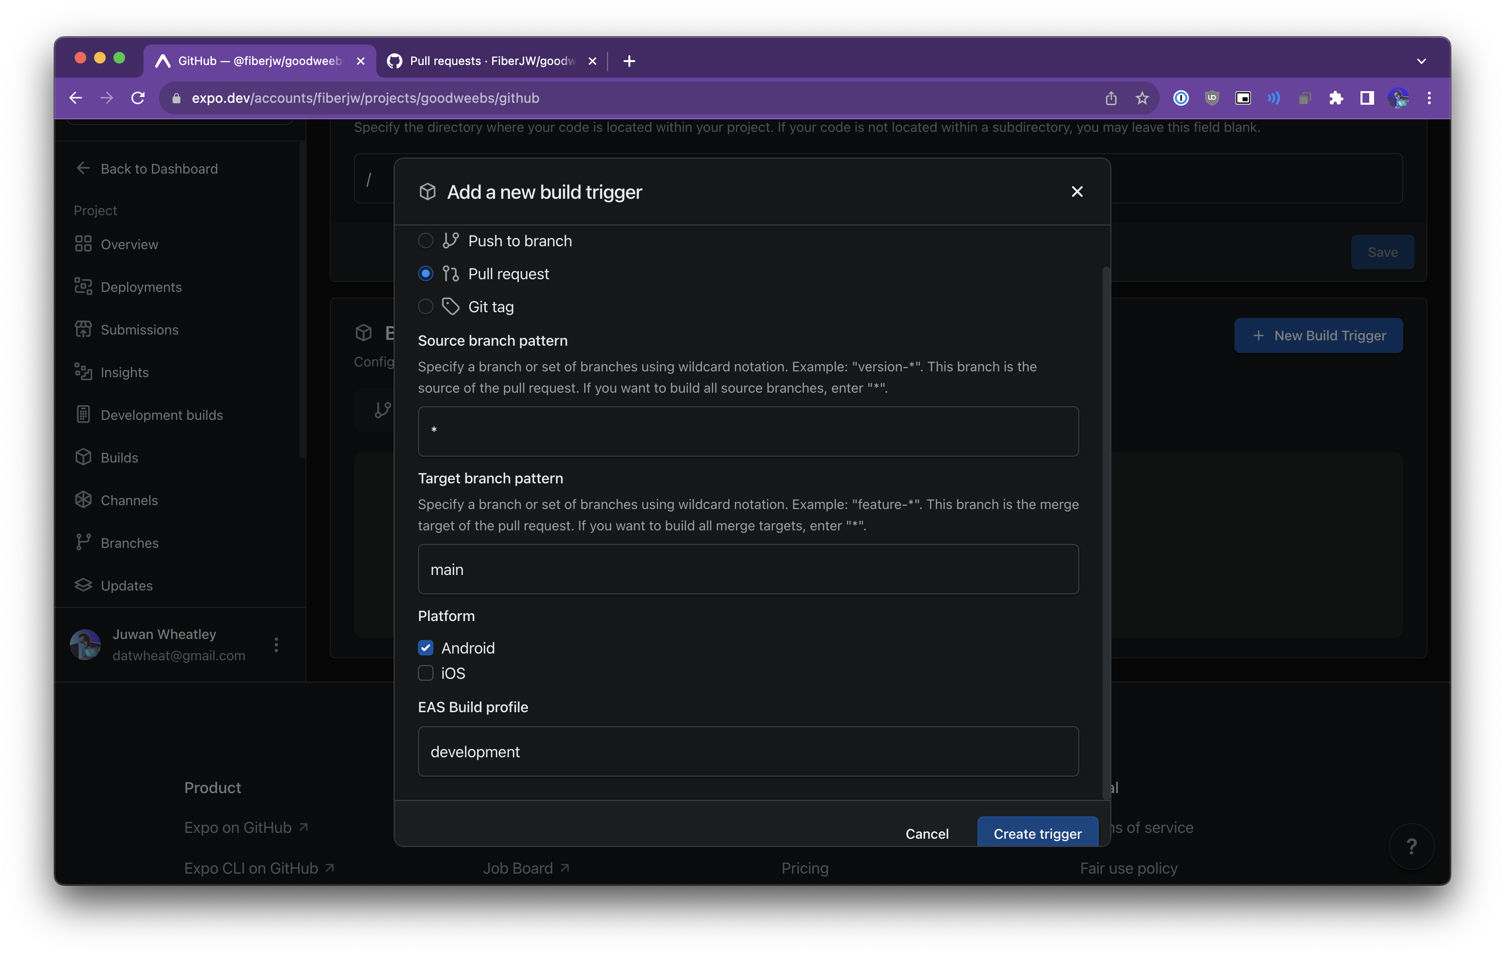Click the Save button
This screenshot has width=1505, height=957.
pos(1382,253)
